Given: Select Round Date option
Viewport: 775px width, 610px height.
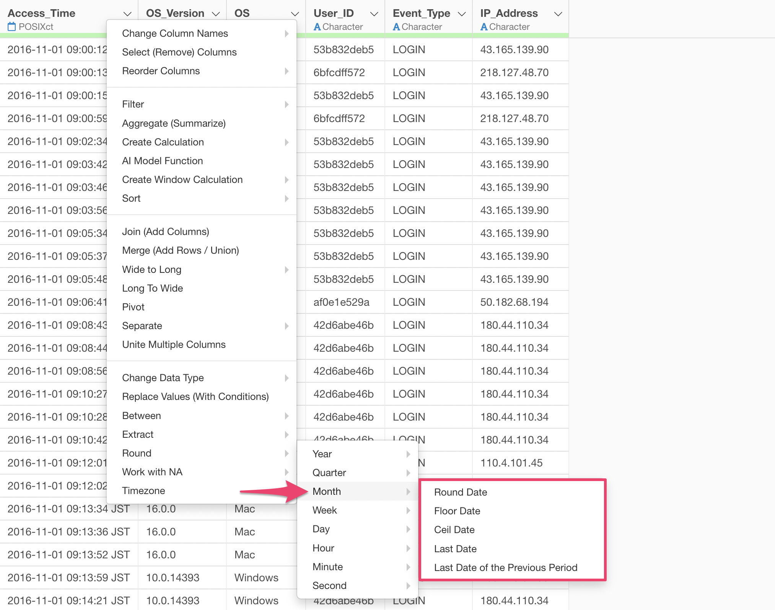Looking at the screenshot, I should point(461,492).
